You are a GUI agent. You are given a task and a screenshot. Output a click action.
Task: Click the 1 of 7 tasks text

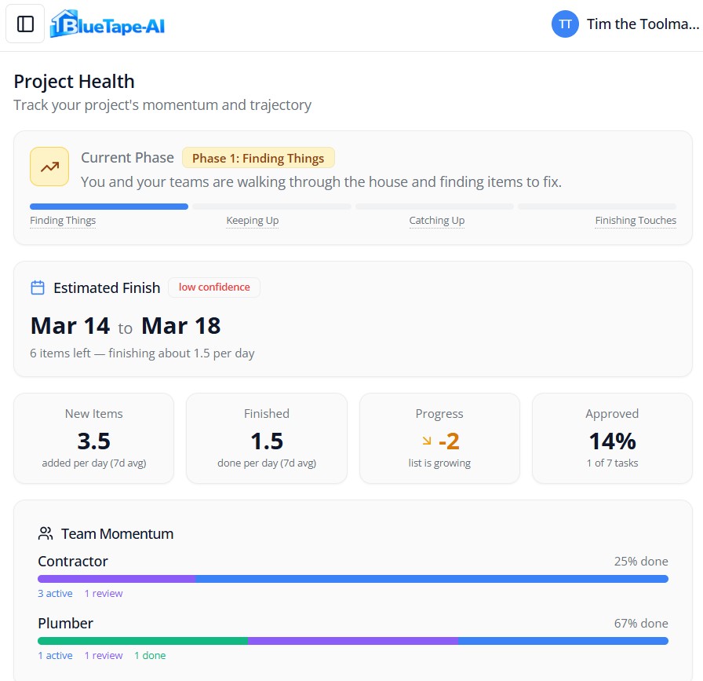[613, 463]
